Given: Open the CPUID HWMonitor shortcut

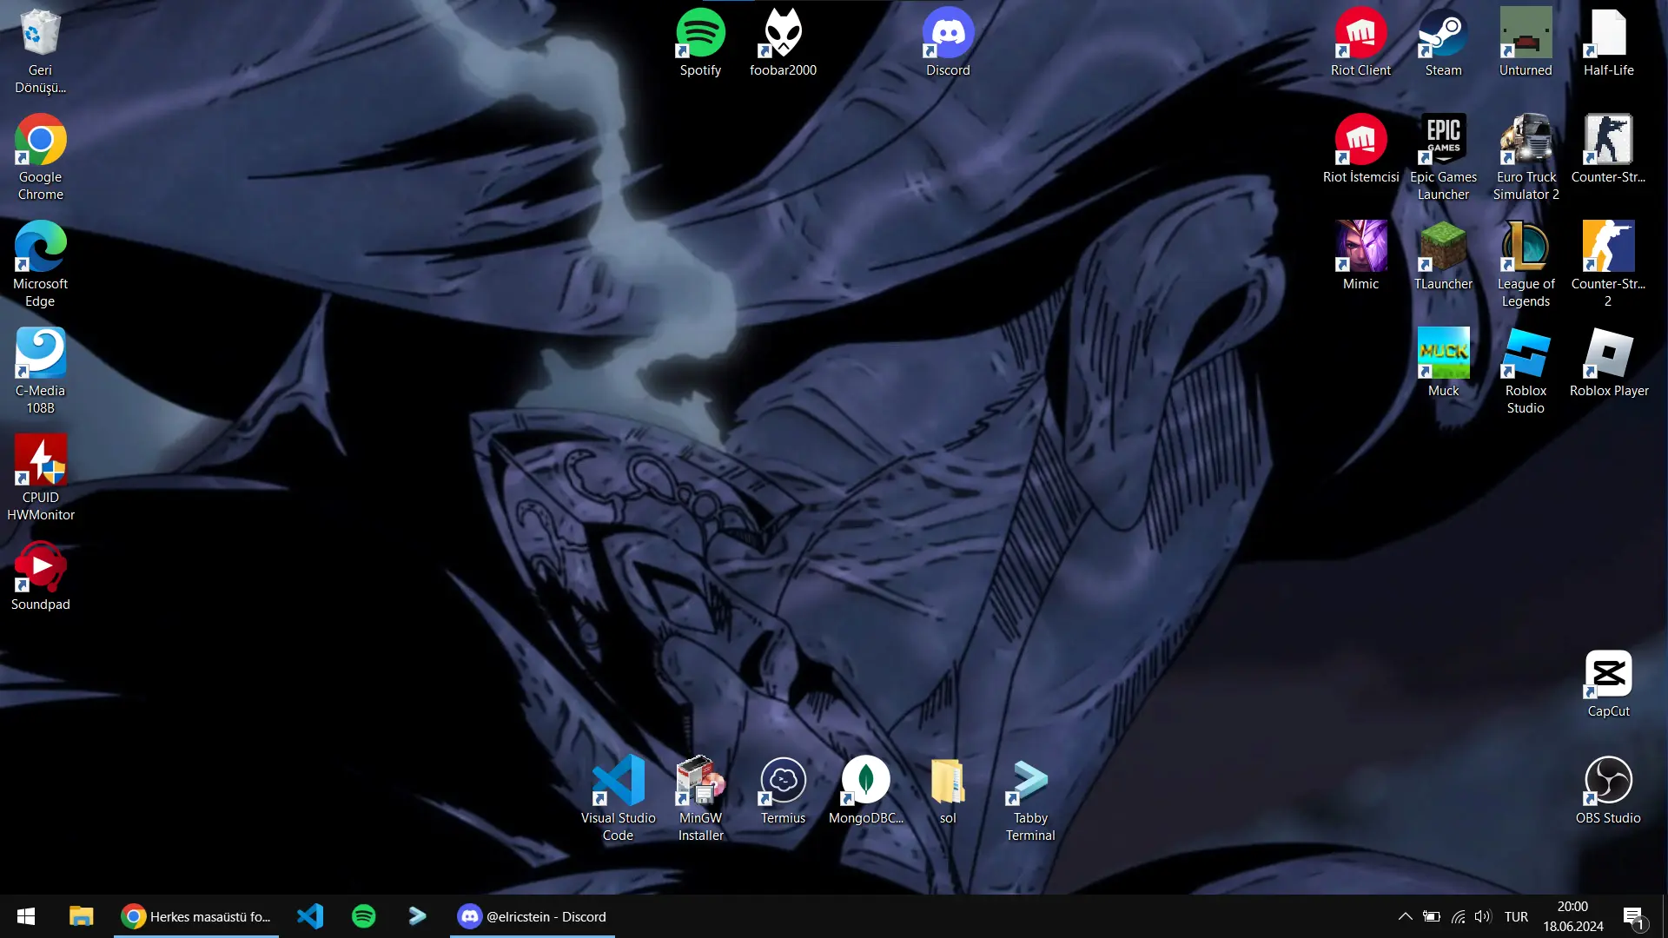Looking at the screenshot, I should [x=40, y=478].
